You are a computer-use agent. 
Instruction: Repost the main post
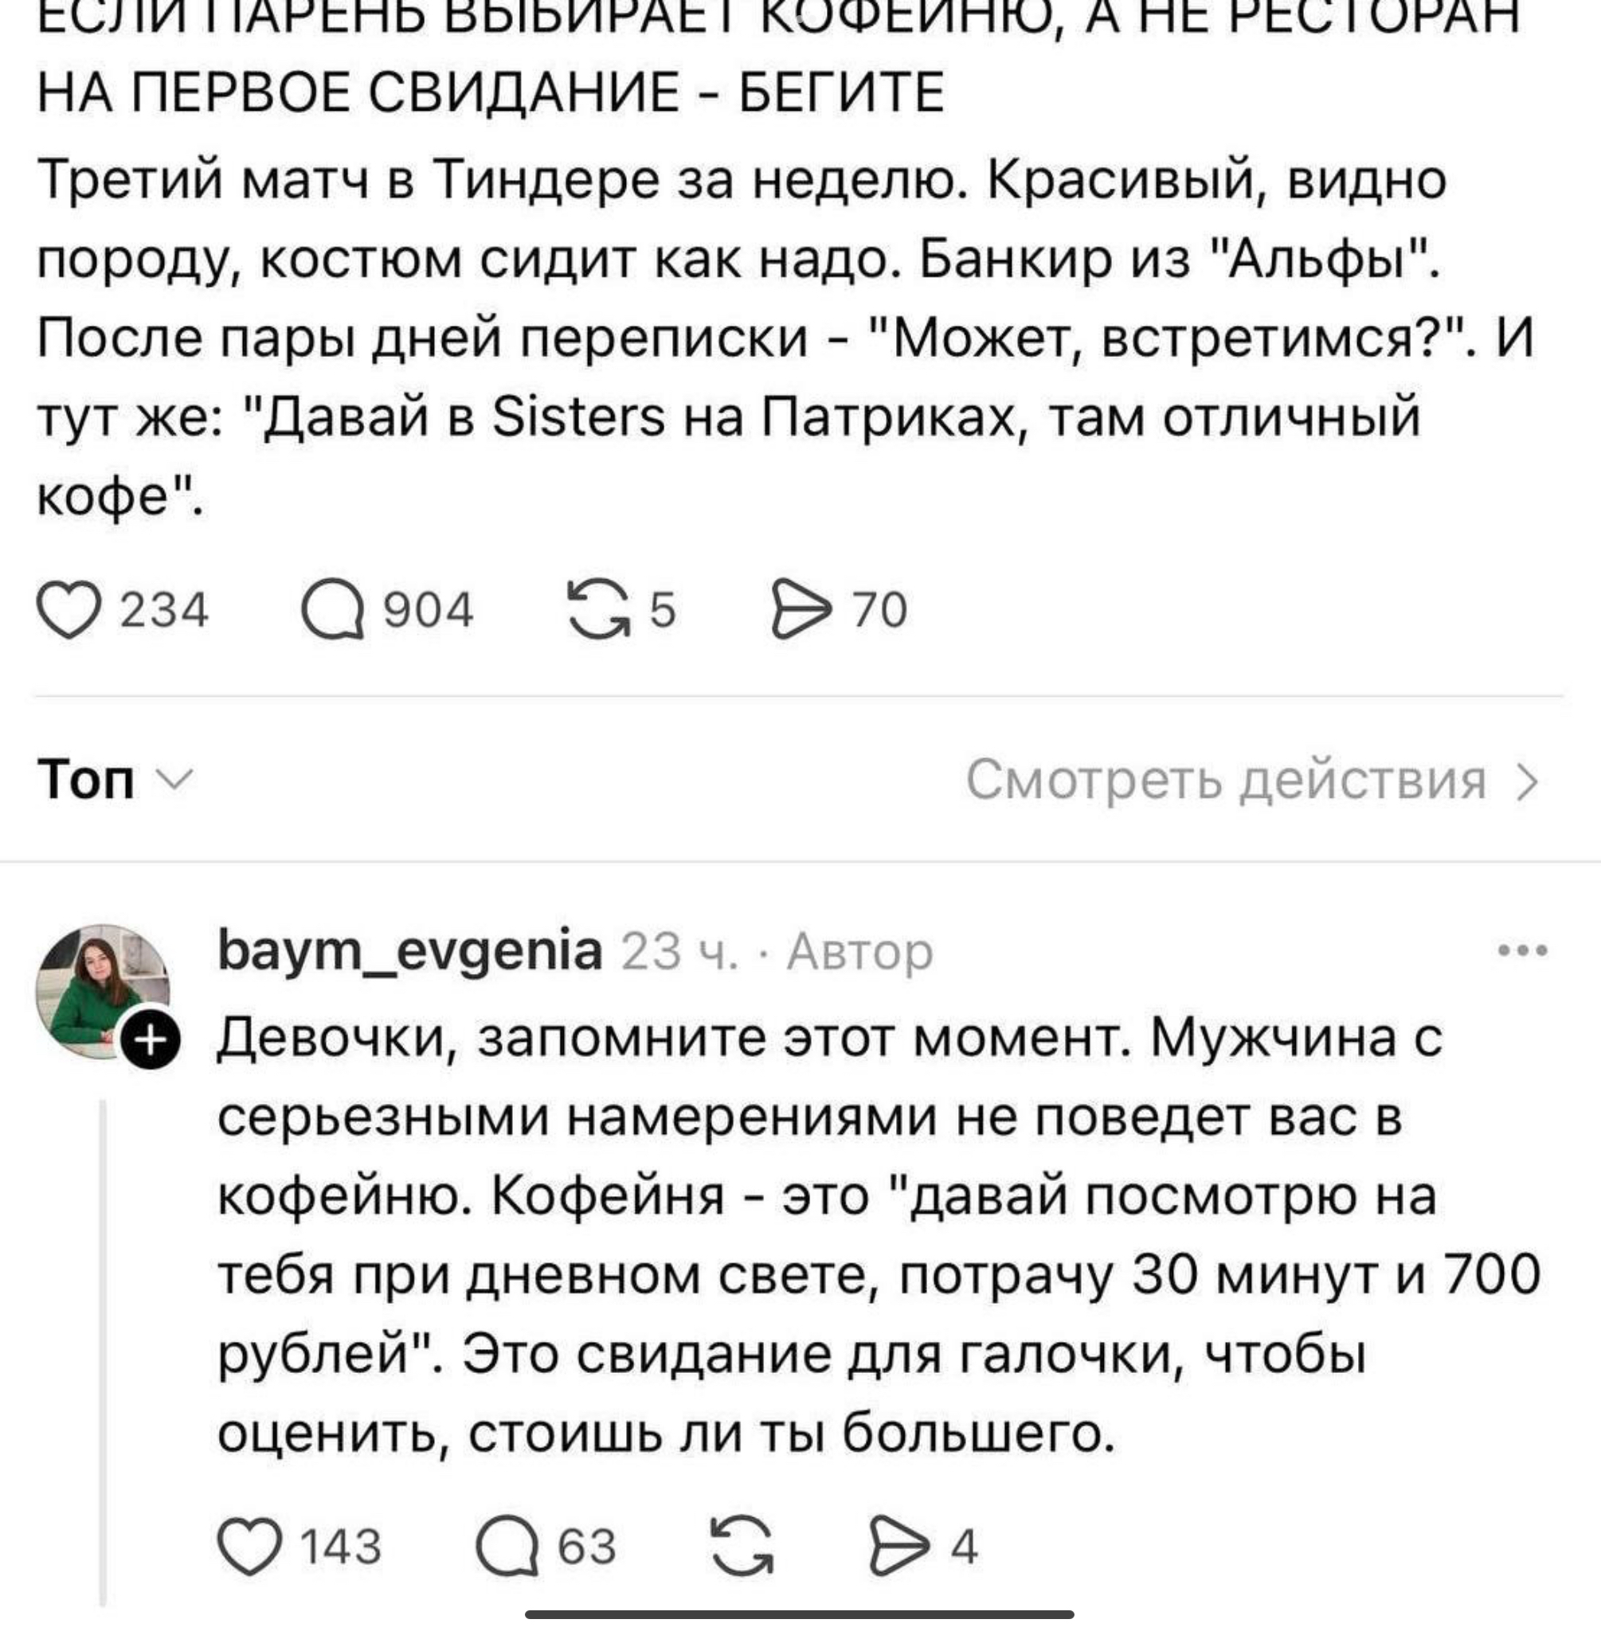[x=599, y=610]
